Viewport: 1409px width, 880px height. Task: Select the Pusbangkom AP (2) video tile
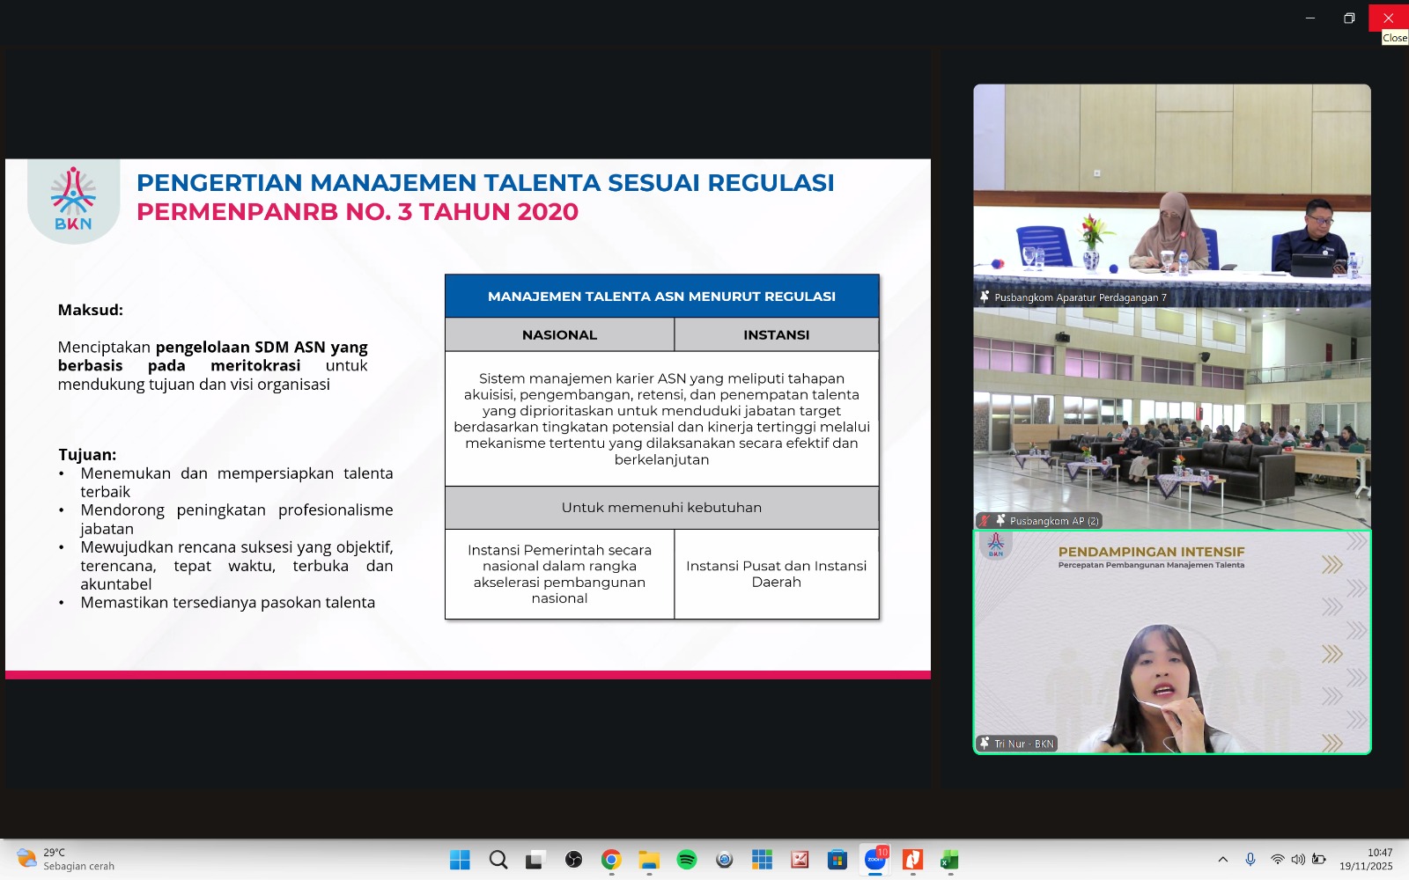(x=1171, y=418)
